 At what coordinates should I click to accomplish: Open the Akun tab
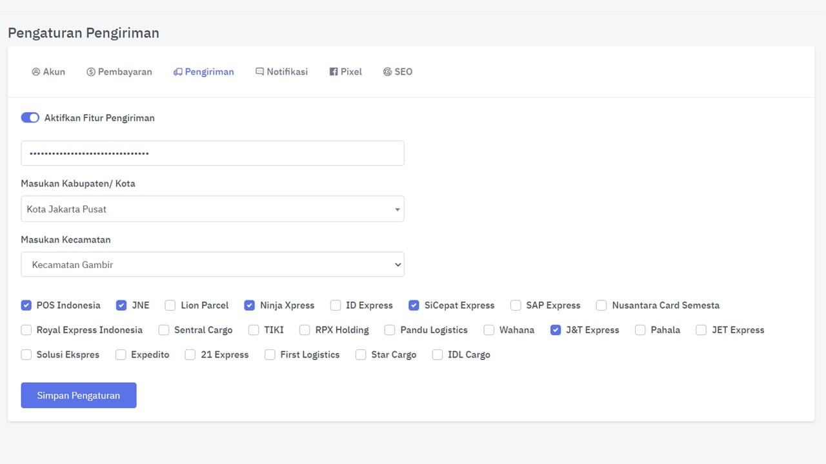click(x=48, y=72)
